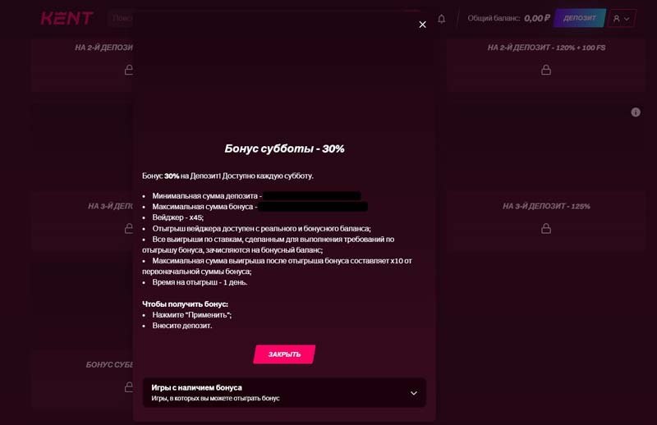This screenshot has width=657, height=425.
Task: Click the pink Закрыть button
Action: point(284,354)
